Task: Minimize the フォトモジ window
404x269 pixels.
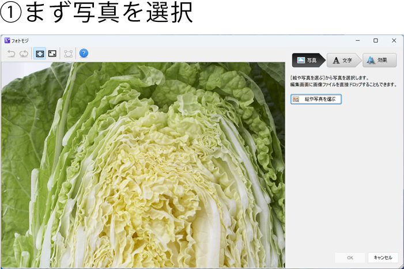Action: coord(358,41)
